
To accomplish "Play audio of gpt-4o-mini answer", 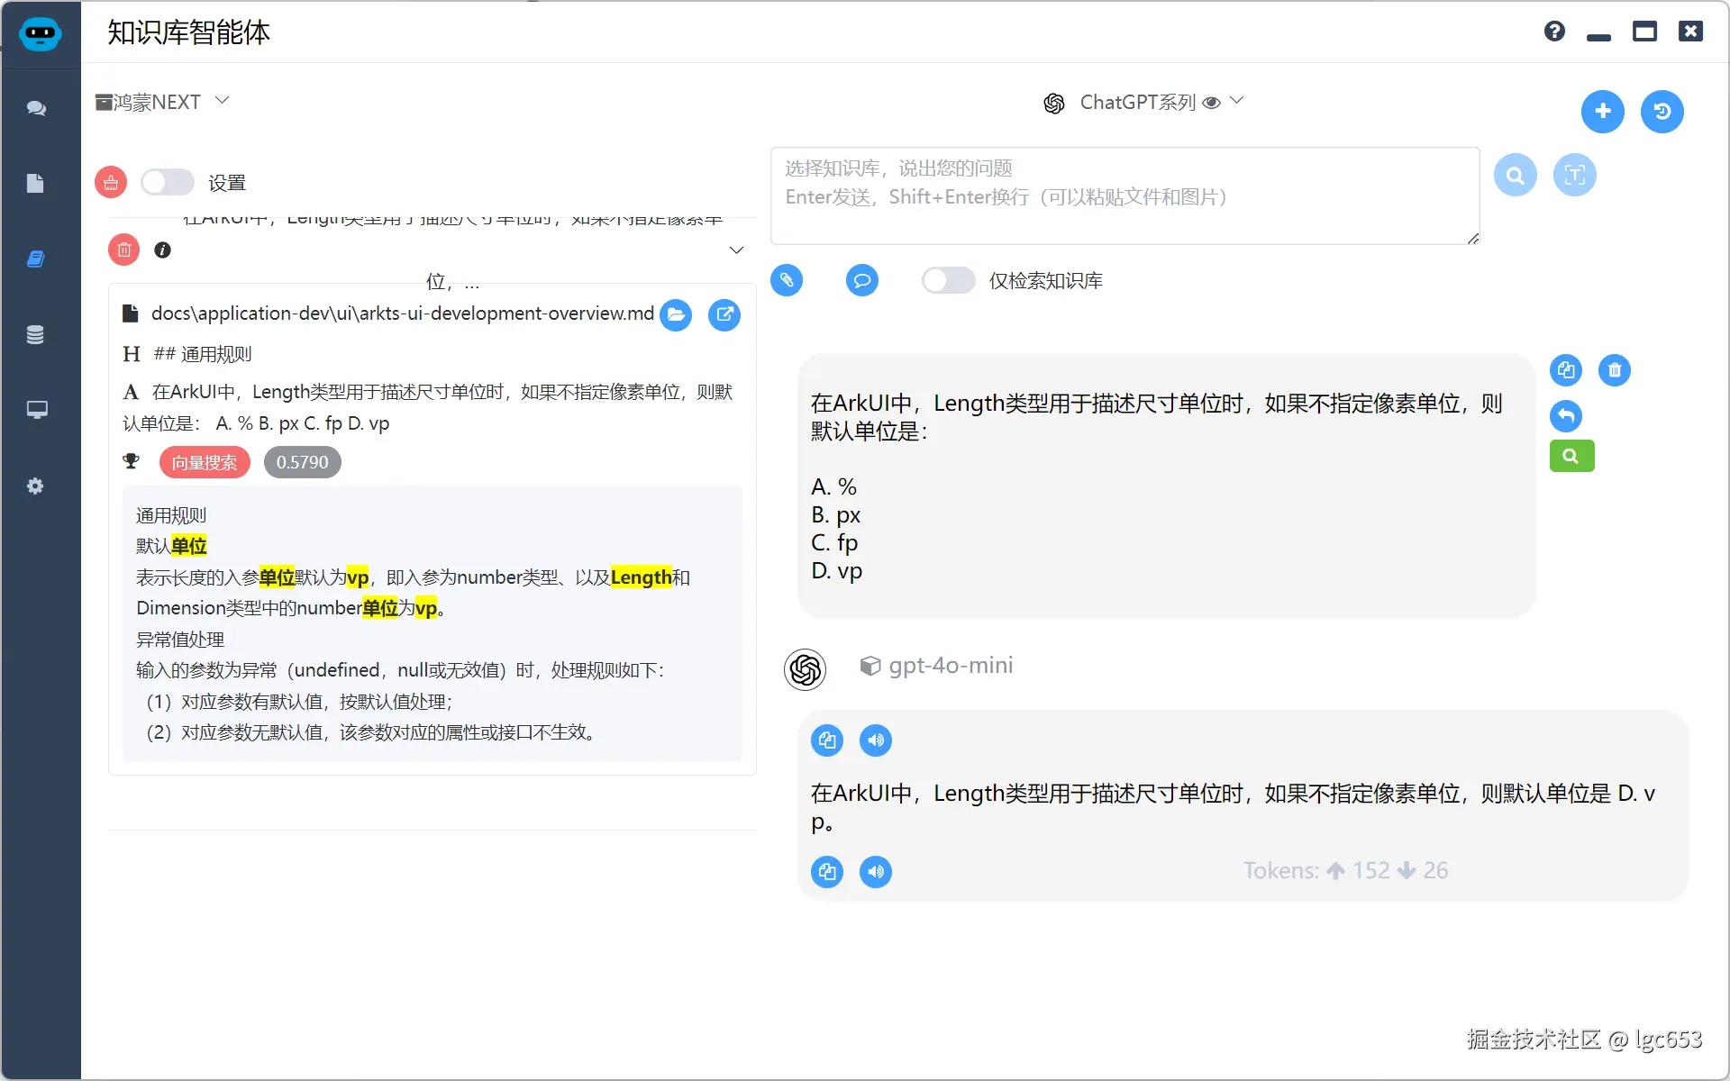I will [875, 740].
